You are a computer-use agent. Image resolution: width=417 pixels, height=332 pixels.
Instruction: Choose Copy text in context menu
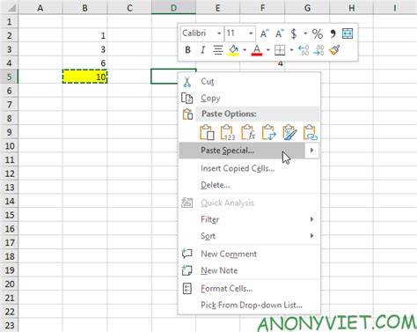click(x=210, y=99)
